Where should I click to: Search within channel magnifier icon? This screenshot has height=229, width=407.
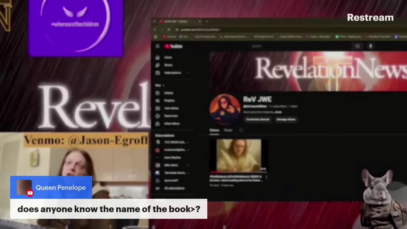[x=241, y=130]
